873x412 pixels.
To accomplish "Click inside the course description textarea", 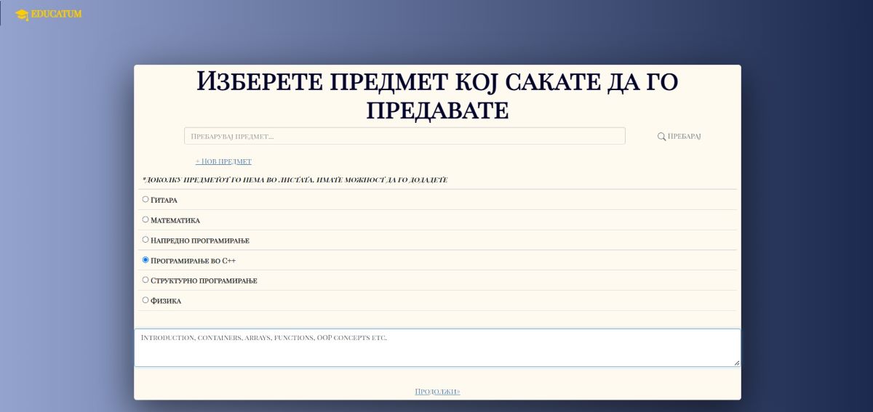I will click(x=436, y=348).
